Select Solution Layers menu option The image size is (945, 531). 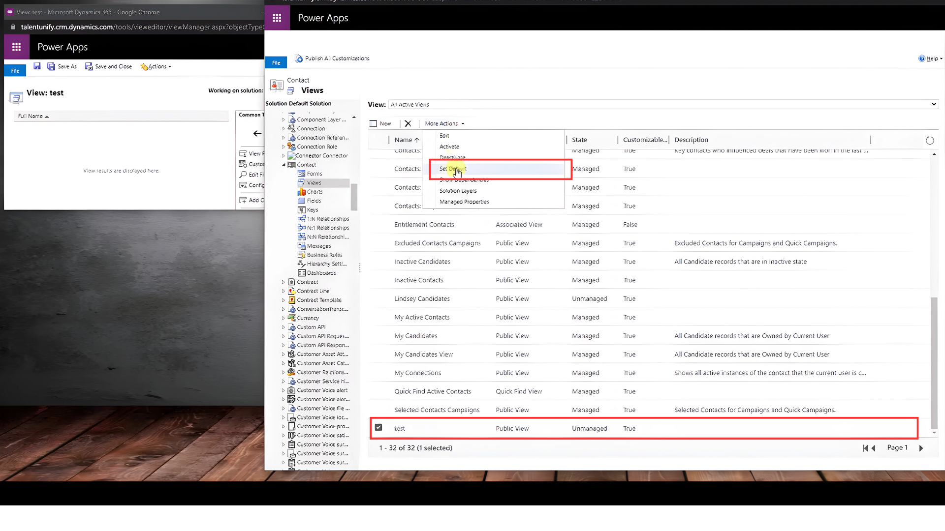pos(458,191)
